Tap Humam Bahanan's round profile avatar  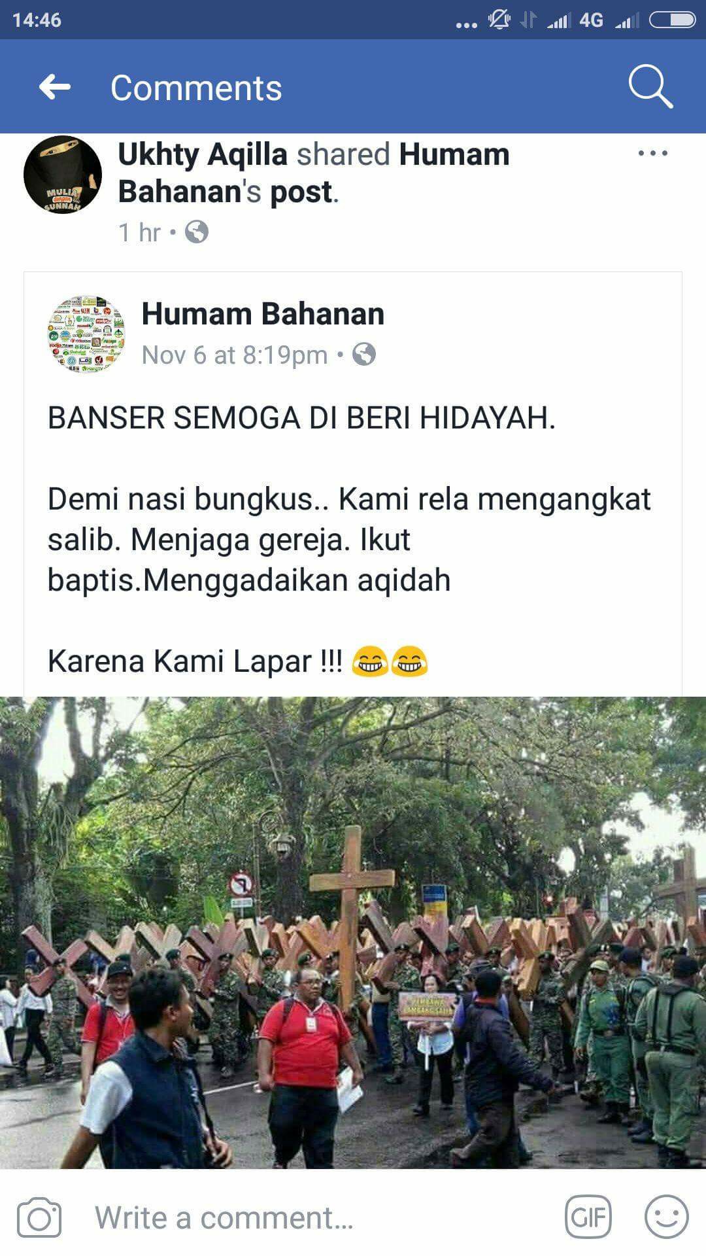[x=87, y=334]
